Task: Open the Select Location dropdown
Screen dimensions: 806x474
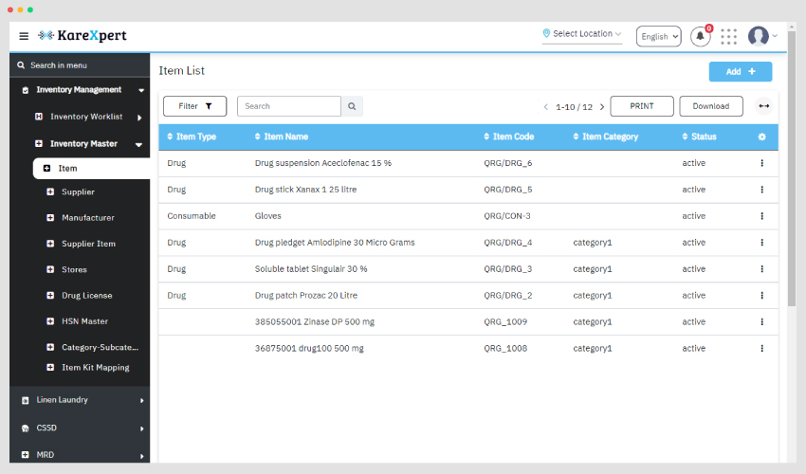Action: (582, 34)
